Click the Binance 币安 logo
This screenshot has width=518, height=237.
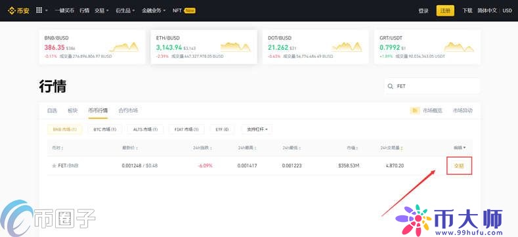(x=18, y=11)
